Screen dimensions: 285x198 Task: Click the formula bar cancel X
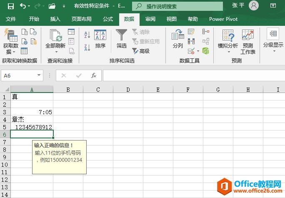(64, 75)
